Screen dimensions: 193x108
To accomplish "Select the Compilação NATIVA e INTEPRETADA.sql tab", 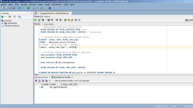I will click(53, 13).
